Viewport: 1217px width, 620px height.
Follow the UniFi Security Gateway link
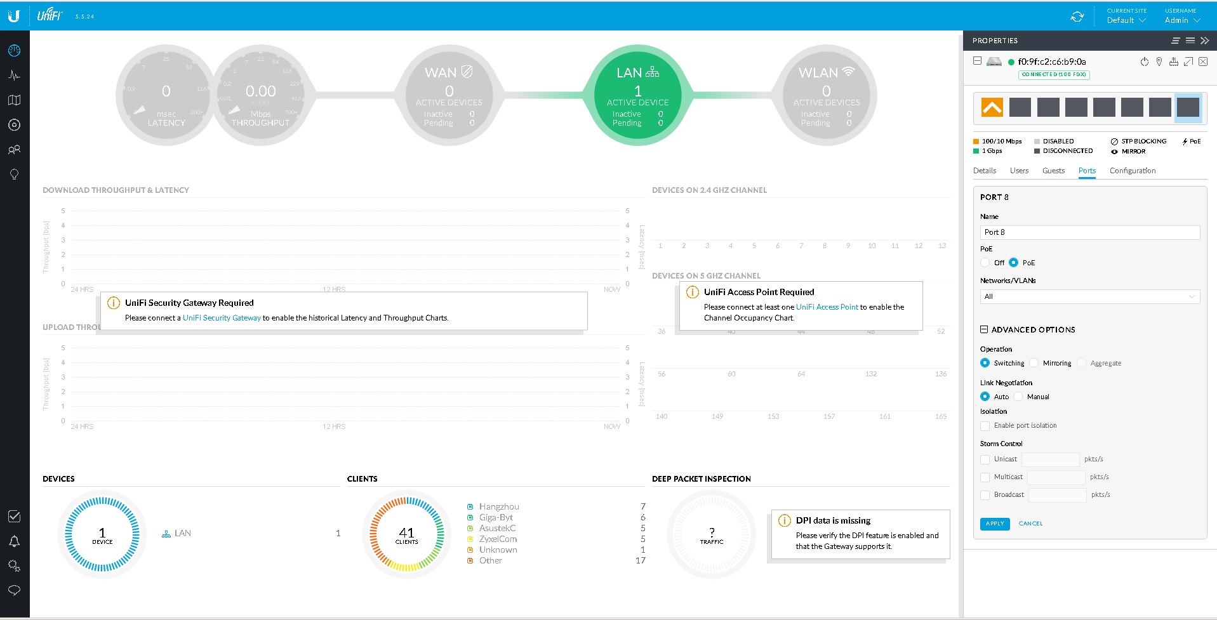click(222, 318)
